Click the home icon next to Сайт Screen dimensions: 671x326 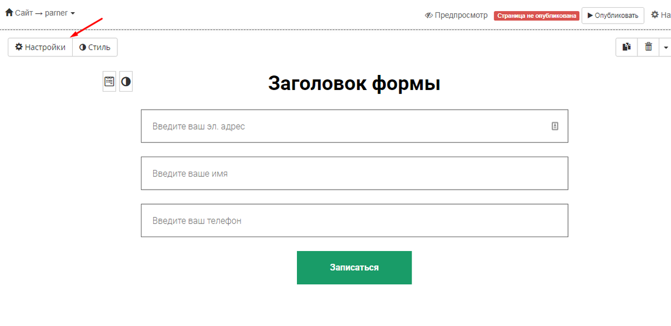9,12
